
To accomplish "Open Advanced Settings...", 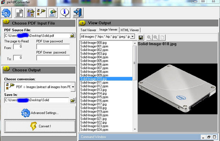I will 40,113.
